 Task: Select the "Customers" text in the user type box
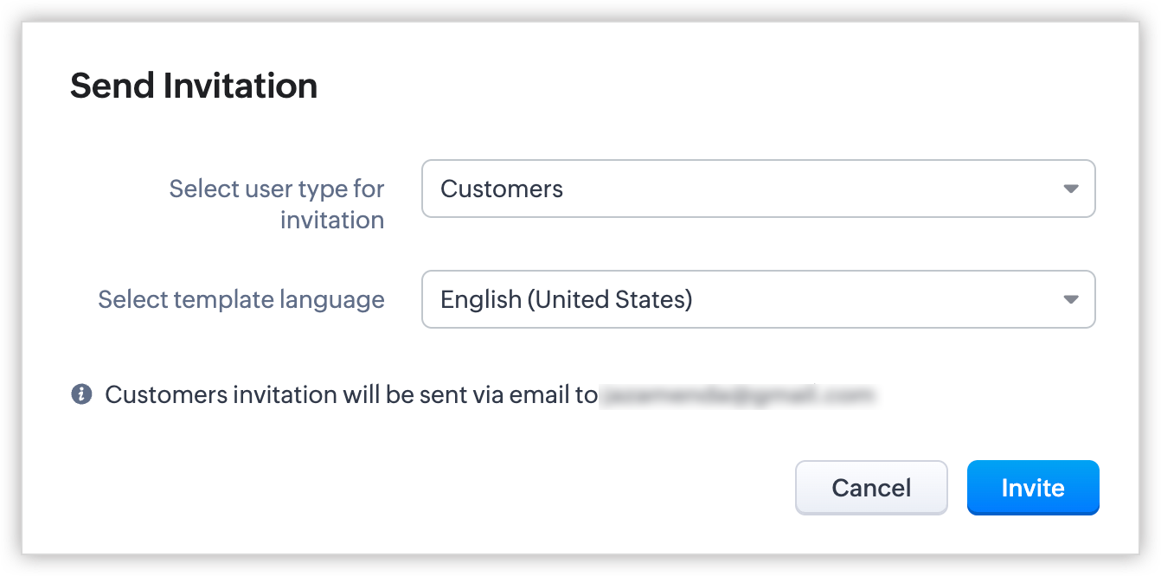502,189
